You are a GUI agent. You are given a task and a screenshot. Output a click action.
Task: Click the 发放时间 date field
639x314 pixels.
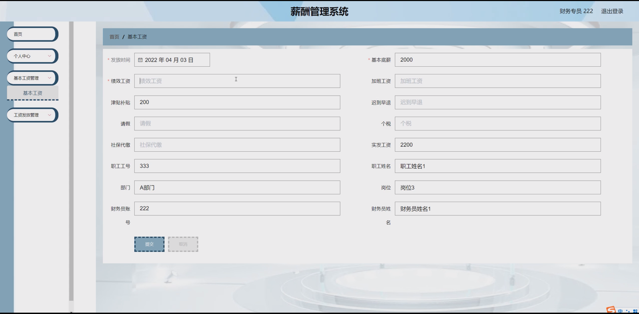pyautogui.click(x=172, y=60)
